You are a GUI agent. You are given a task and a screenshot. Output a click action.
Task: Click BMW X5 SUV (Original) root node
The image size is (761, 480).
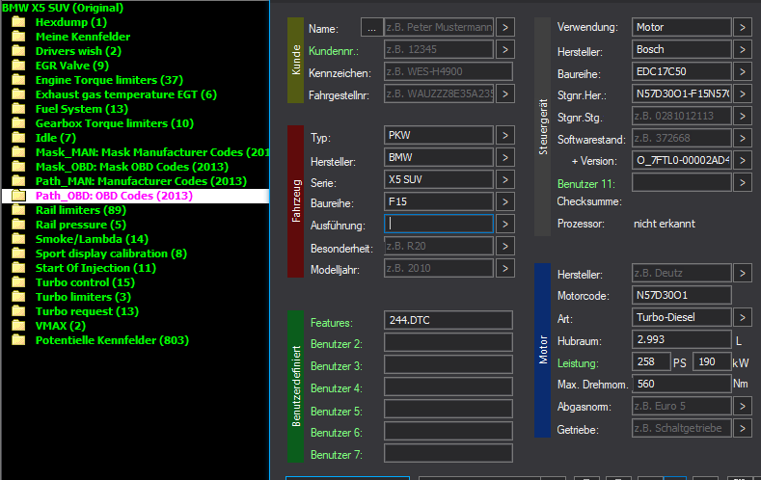click(x=63, y=8)
